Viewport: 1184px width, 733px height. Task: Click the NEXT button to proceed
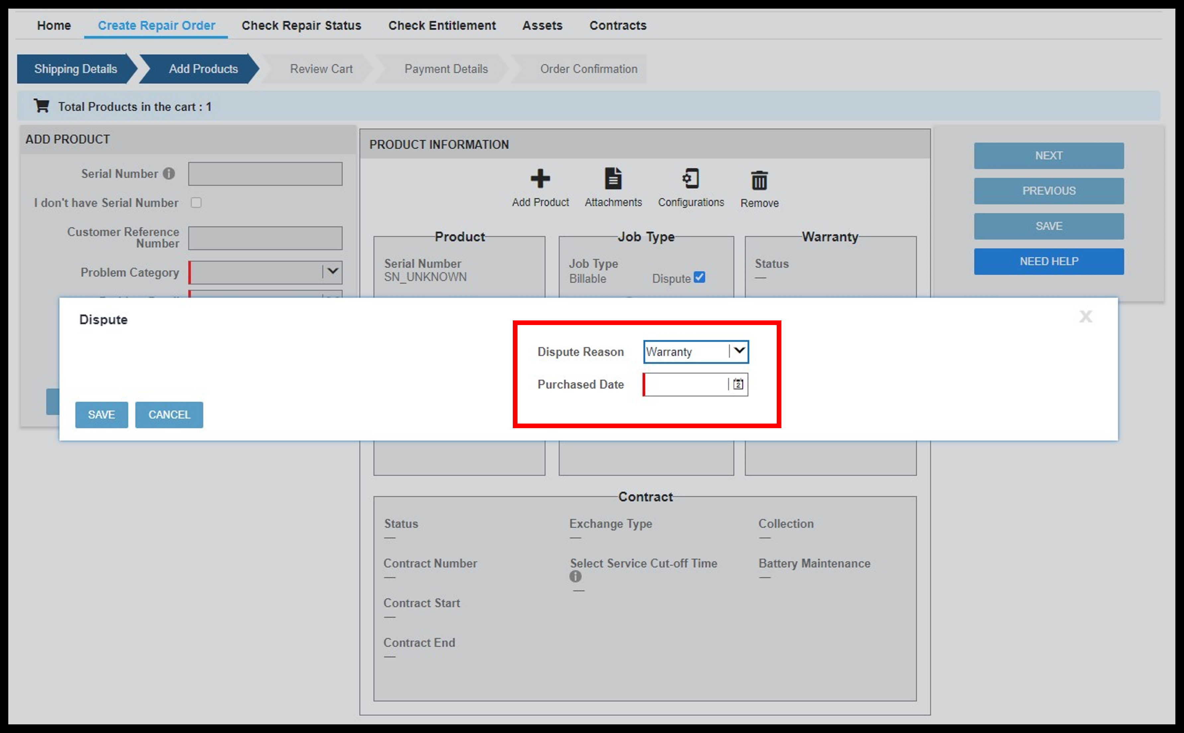pos(1050,156)
